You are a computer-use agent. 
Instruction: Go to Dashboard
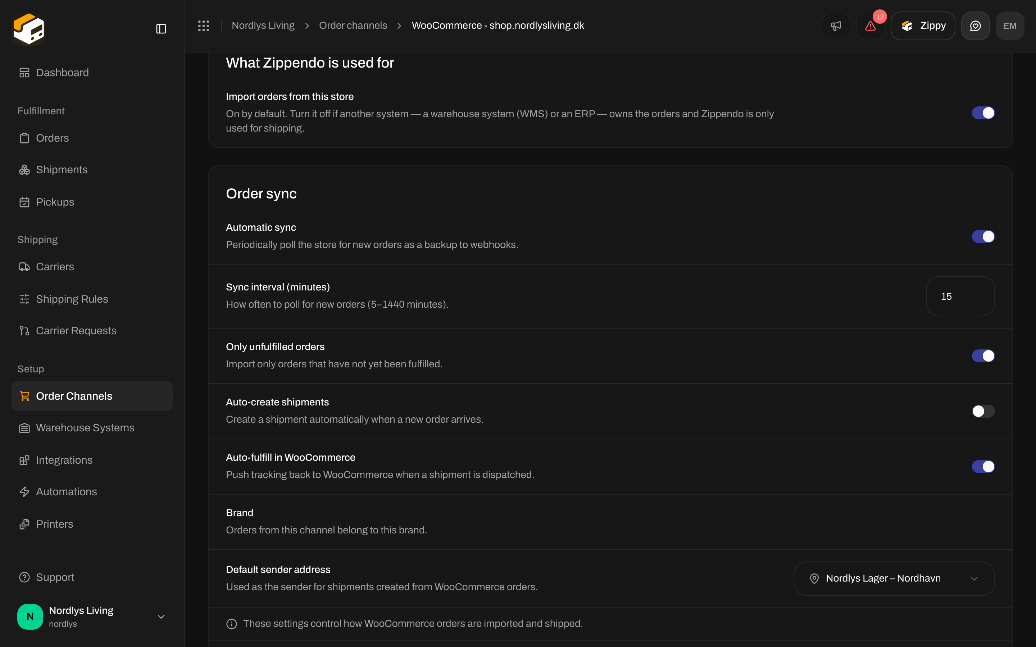click(92, 73)
